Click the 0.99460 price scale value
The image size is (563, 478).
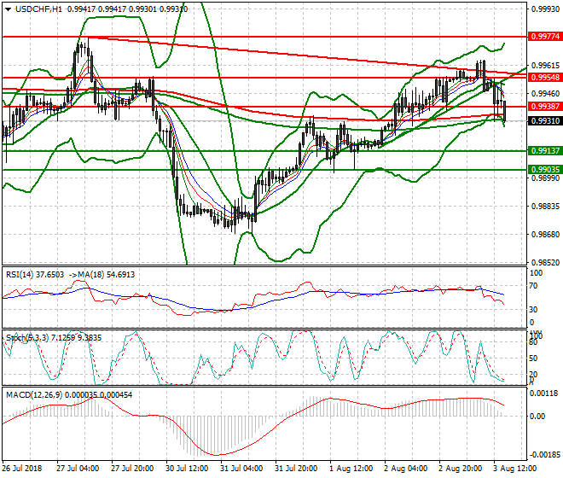click(545, 93)
